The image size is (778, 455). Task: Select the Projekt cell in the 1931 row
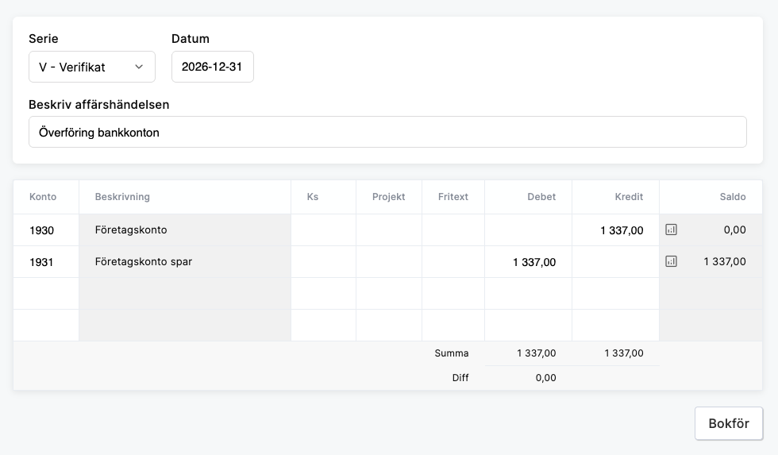coord(388,261)
